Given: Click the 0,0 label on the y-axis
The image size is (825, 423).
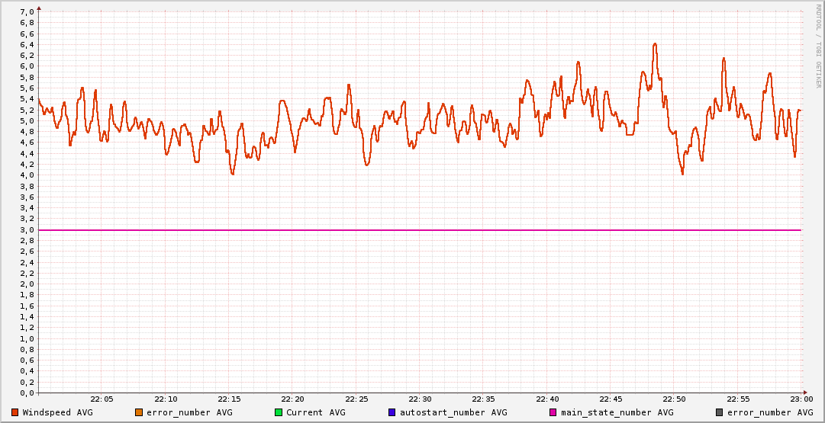Looking at the screenshot, I should [26, 393].
